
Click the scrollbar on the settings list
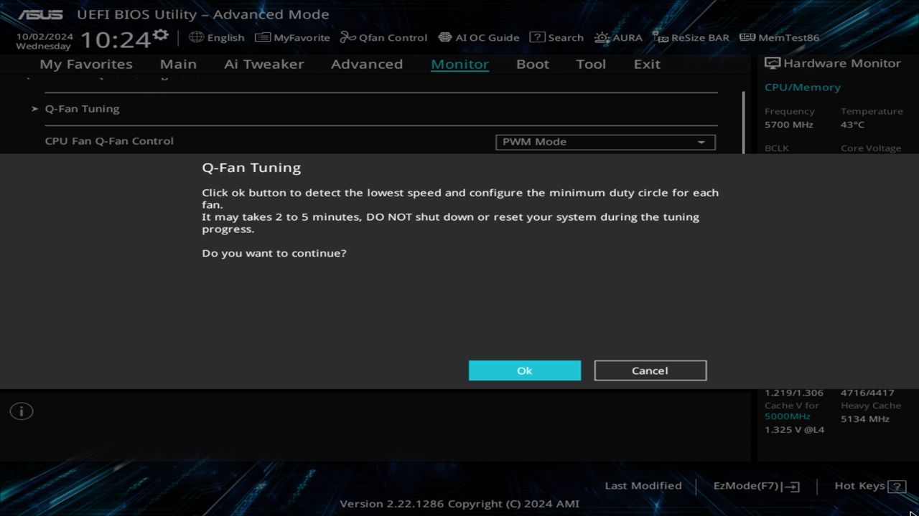(745, 122)
